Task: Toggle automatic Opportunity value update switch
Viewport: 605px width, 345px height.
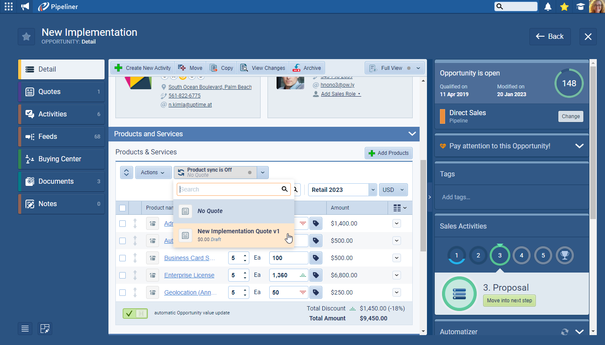Action: [x=135, y=314]
